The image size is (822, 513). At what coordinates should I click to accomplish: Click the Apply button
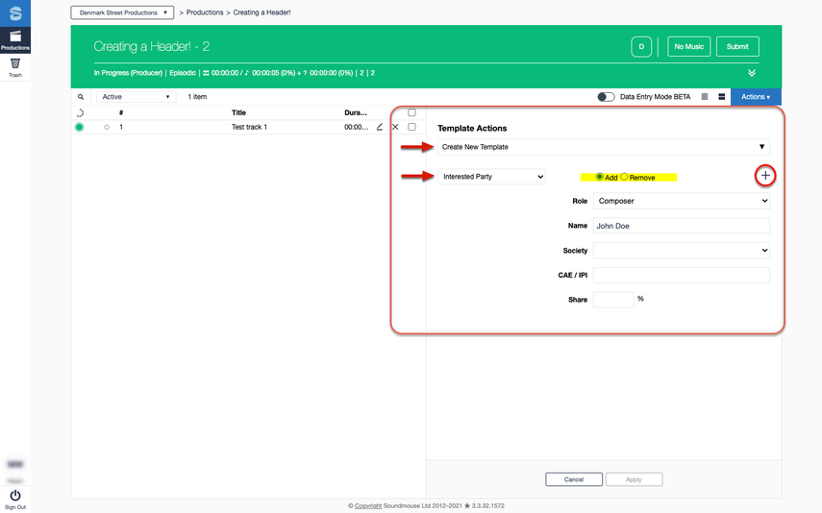click(634, 479)
